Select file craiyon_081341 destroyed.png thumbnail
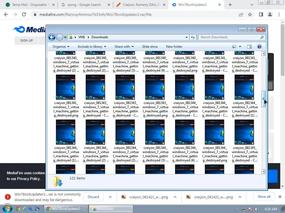The width and height of the screenshot is (285, 213). point(66,87)
